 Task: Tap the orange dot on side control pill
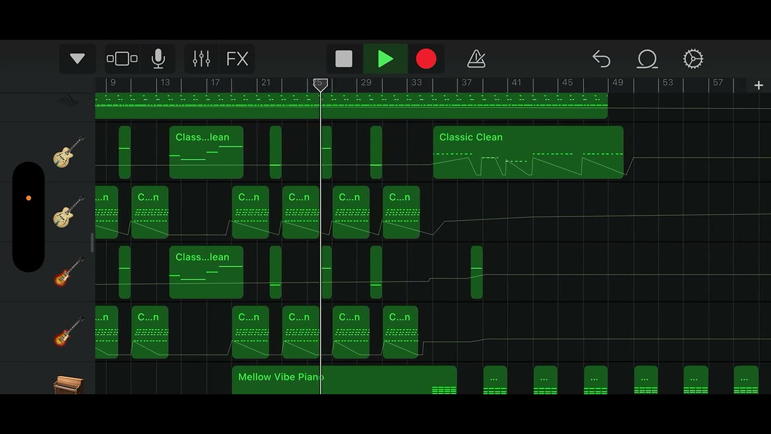click(28, 198)
